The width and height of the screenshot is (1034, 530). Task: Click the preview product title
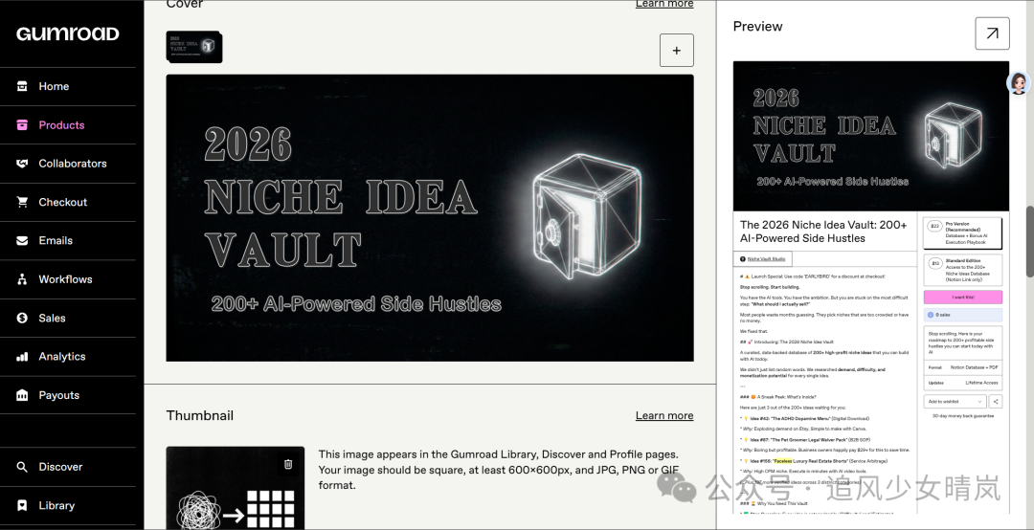tap(823, 232)
